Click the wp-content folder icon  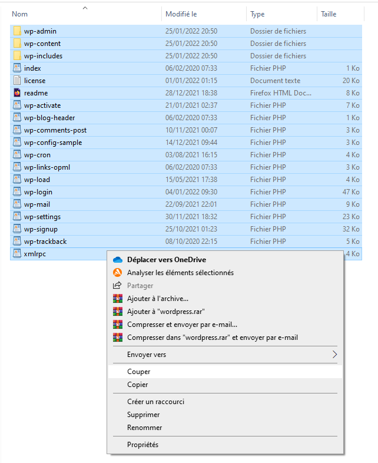(x=17, y=43)
